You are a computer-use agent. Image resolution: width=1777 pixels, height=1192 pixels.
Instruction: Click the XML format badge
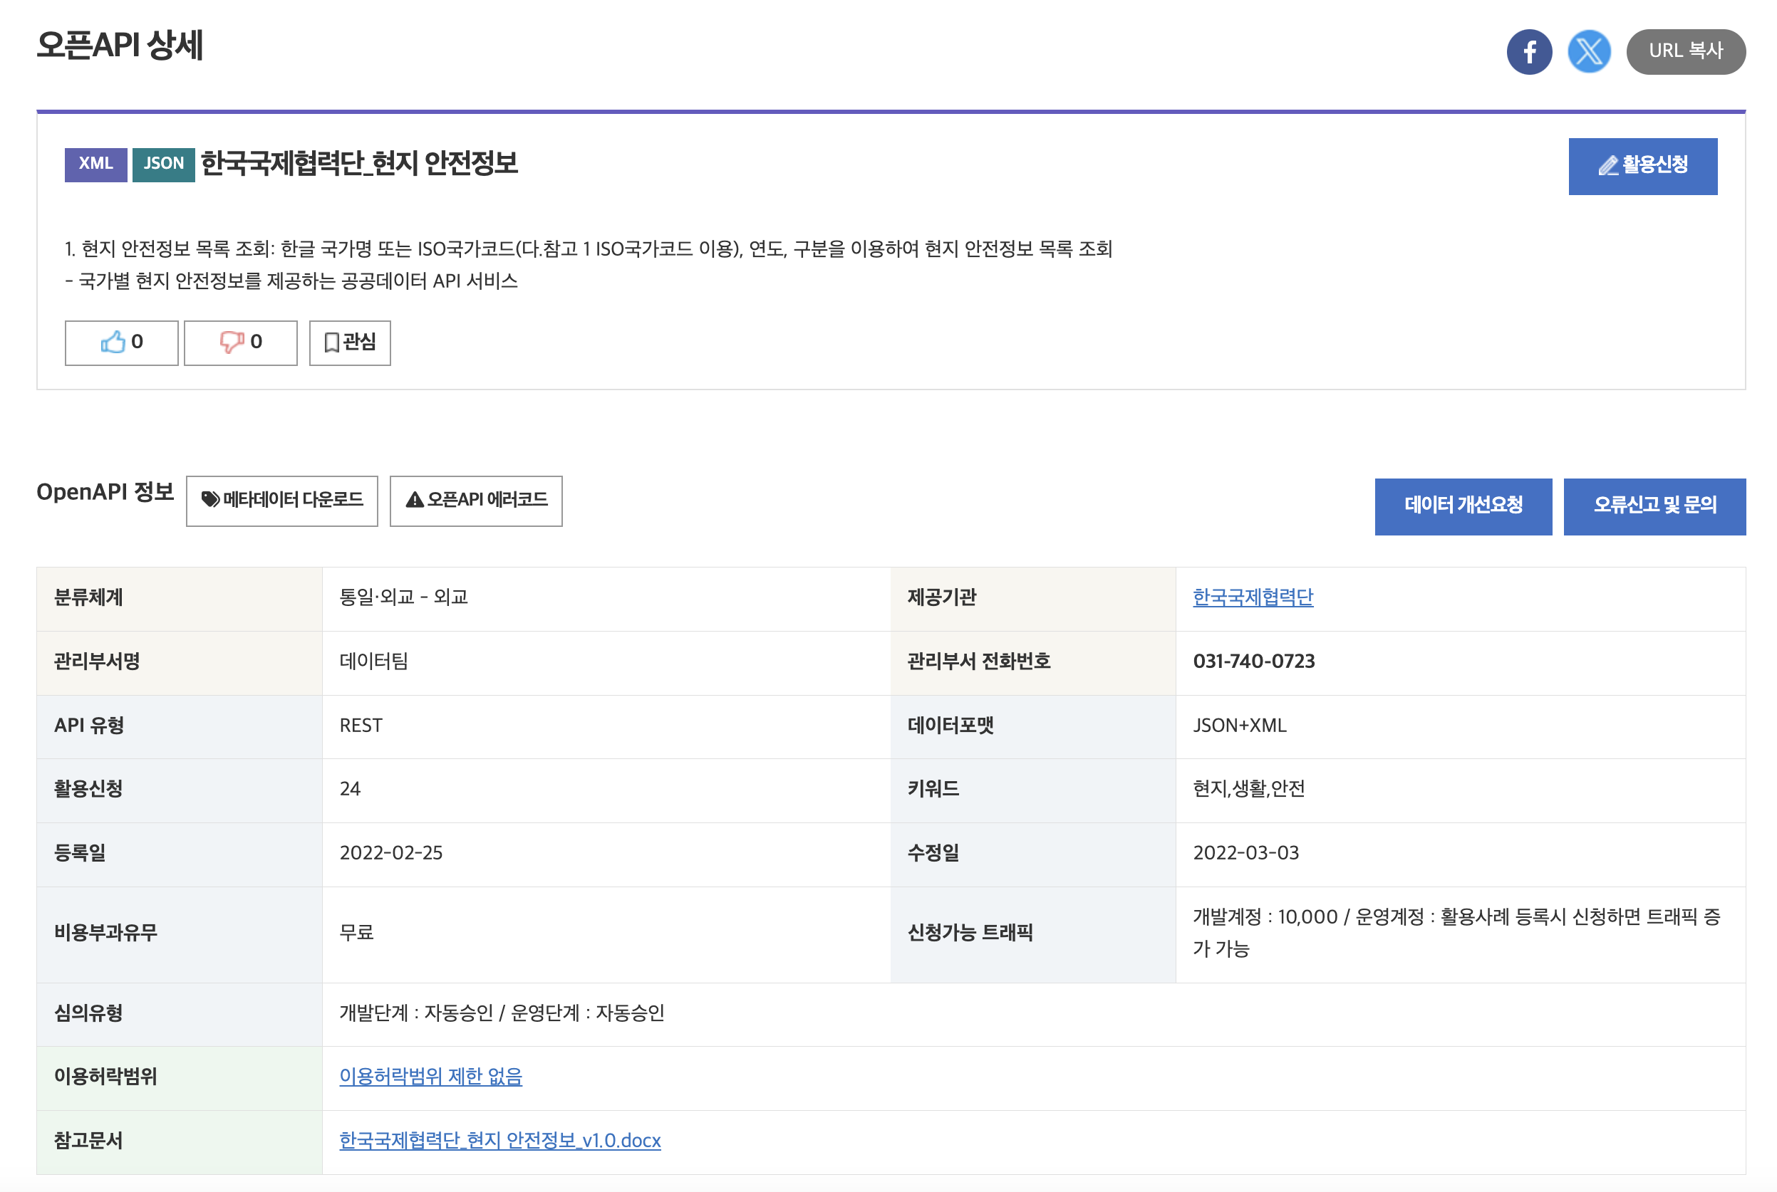pos(96,164)
